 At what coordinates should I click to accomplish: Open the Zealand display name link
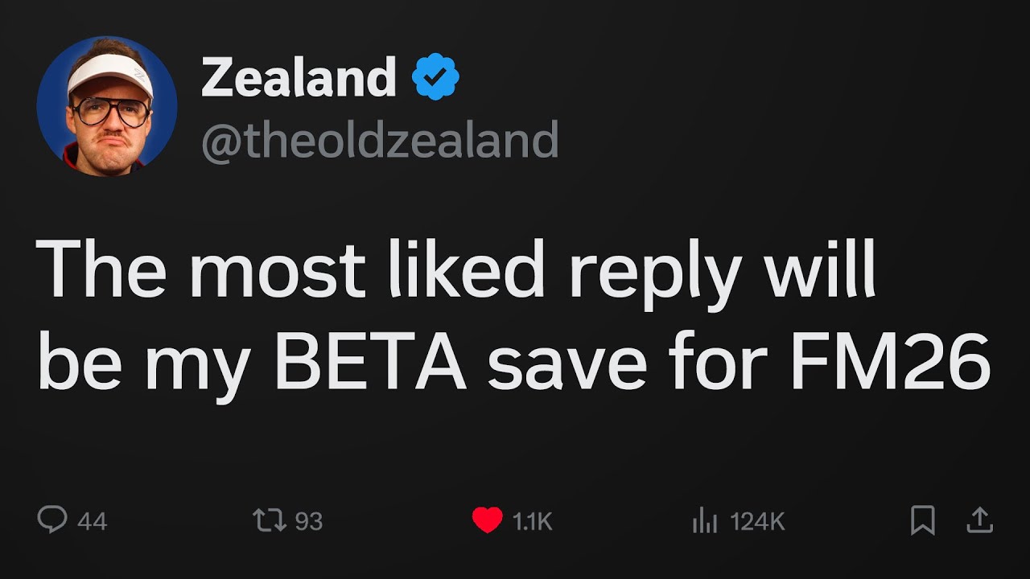(x=299, y=78)
